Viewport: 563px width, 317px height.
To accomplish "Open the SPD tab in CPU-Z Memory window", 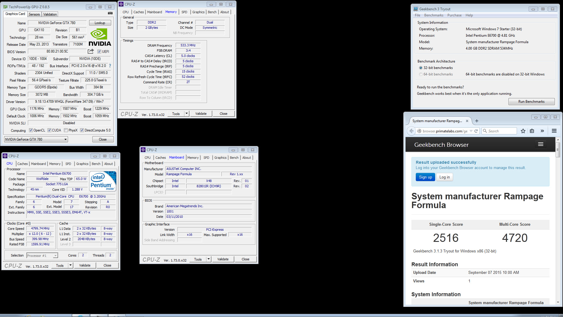I will coord(184,12).
